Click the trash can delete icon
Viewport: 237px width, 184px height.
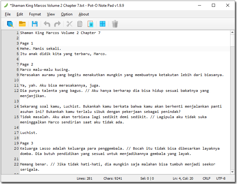coord(115,24)
